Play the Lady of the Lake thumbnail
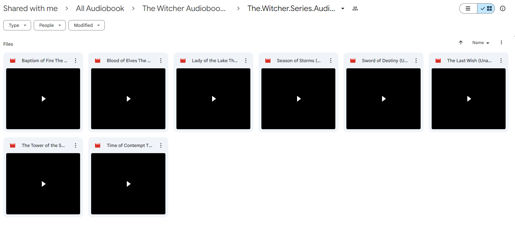 tap(213, 99)
